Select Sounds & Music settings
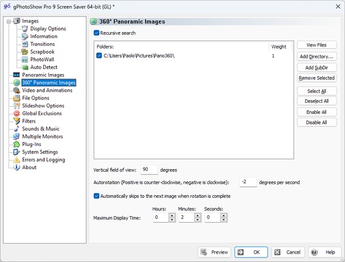This screenshot has width=345, height=262. (x=41, y=129)
